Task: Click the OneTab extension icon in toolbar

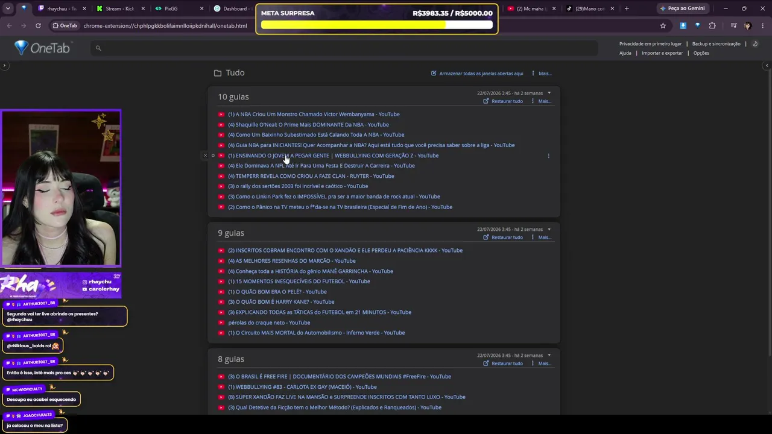Action: [697, 26]
